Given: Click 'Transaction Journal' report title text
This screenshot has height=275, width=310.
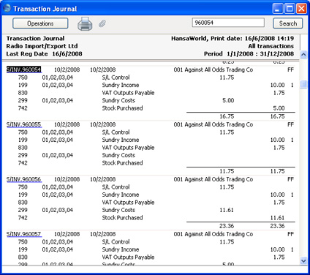Looking at the screenshot, I should tap(35, 39).
